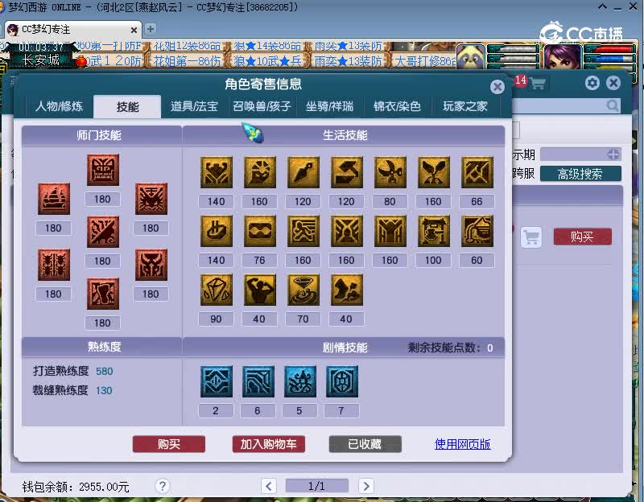
Task: Click the life skill icon valued 80
Action: (x=390, y=172)
